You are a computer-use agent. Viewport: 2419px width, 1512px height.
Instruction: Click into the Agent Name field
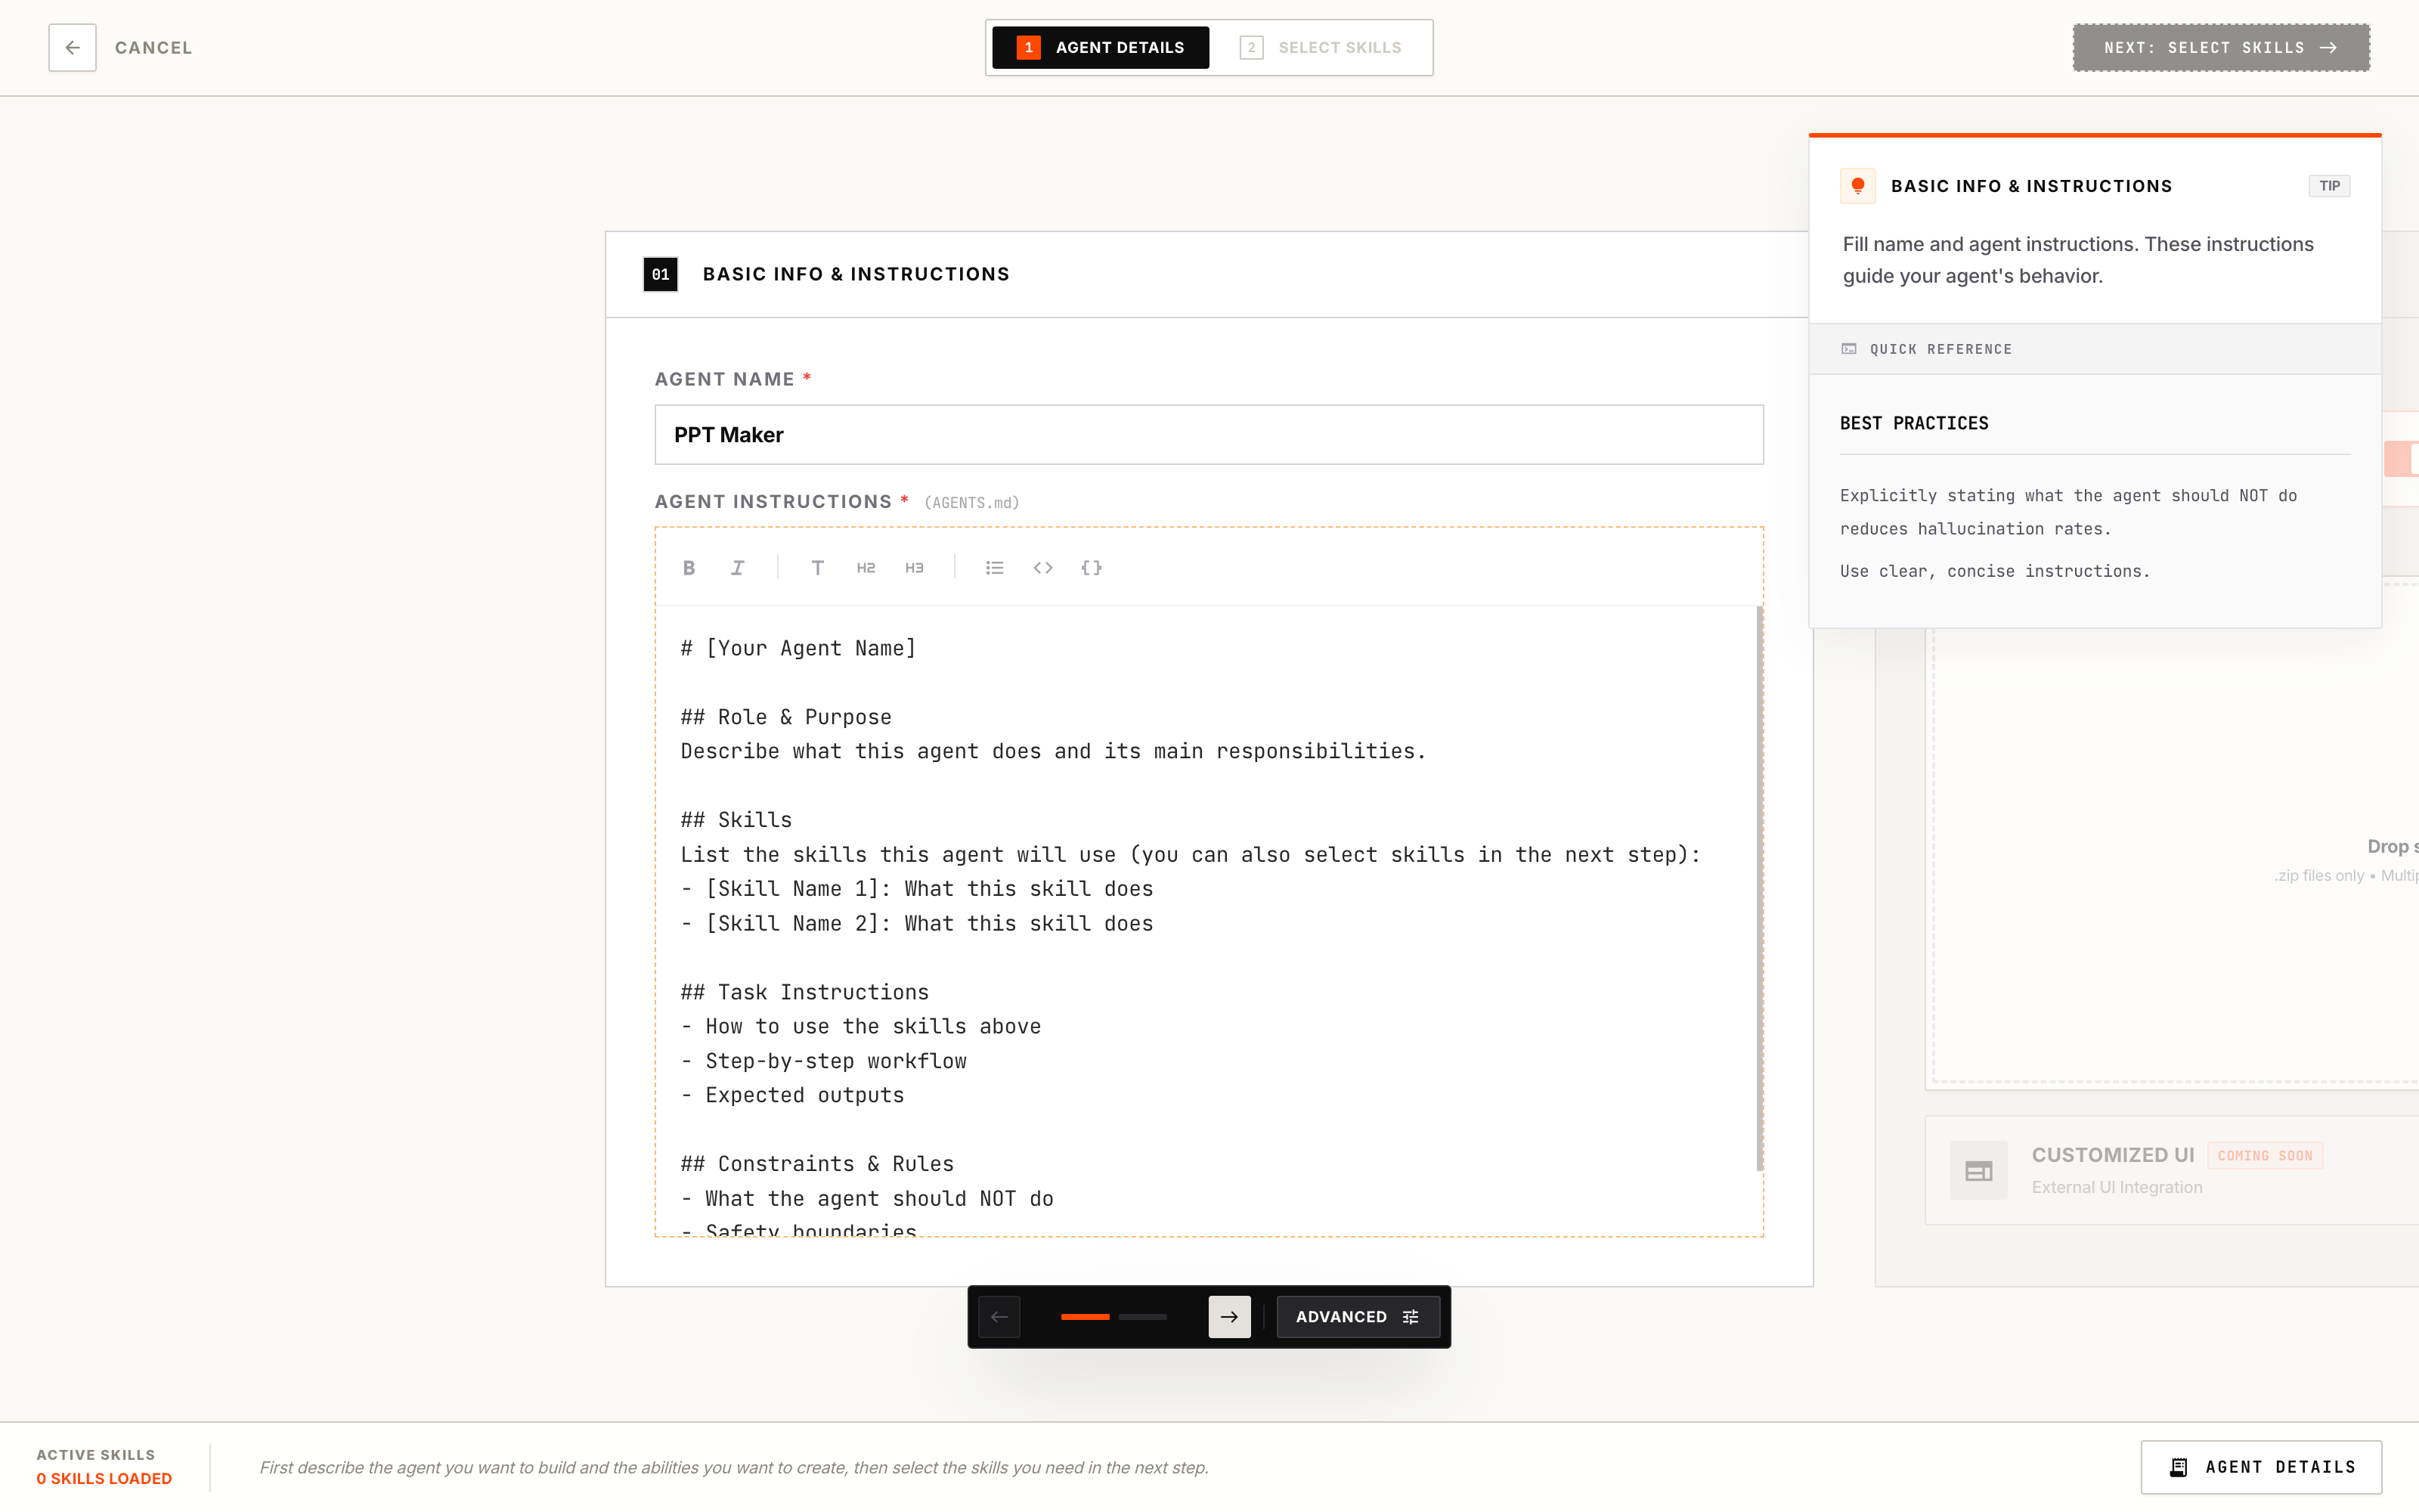click(1207, 435)
